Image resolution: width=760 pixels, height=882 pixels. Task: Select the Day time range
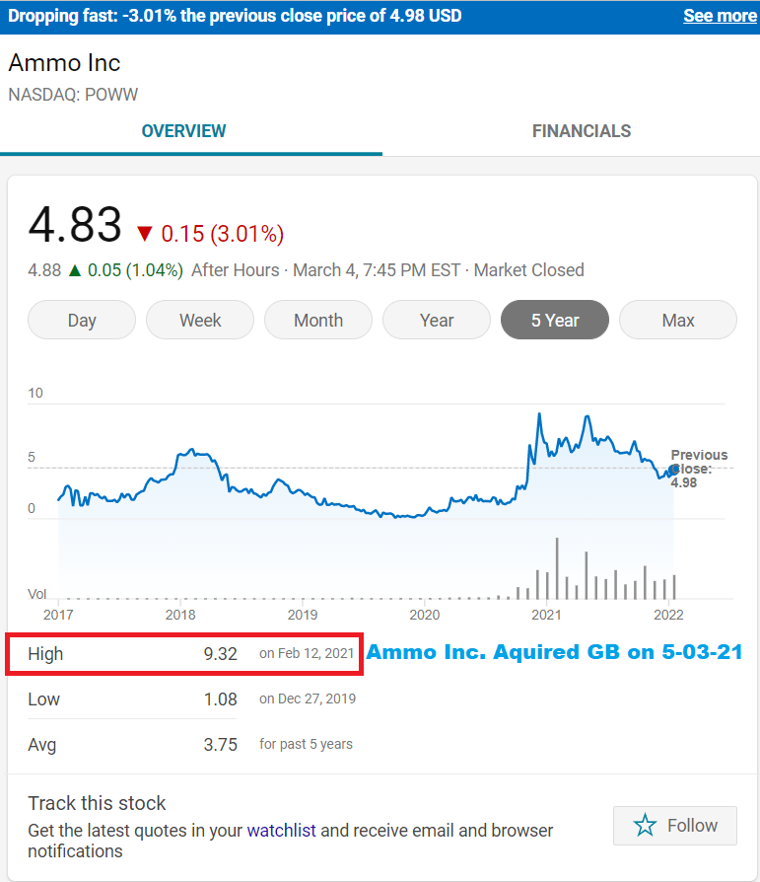point(82,320)
